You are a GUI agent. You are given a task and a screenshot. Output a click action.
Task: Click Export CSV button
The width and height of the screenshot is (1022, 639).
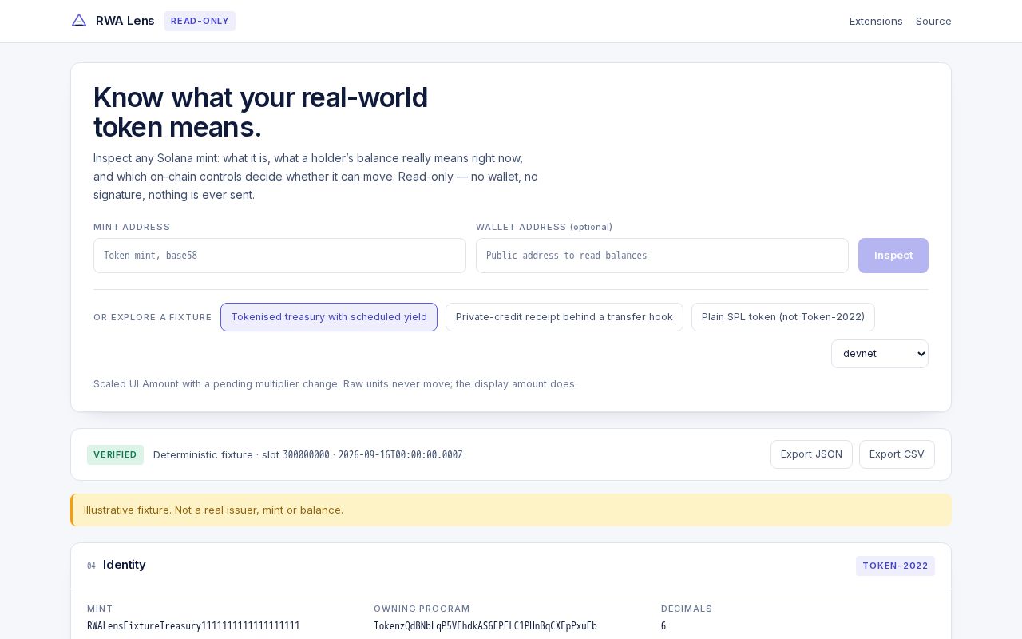(x=897, y=454)
